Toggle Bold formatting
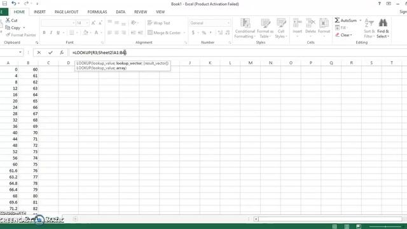407x229 pixels. click(44, 32)
